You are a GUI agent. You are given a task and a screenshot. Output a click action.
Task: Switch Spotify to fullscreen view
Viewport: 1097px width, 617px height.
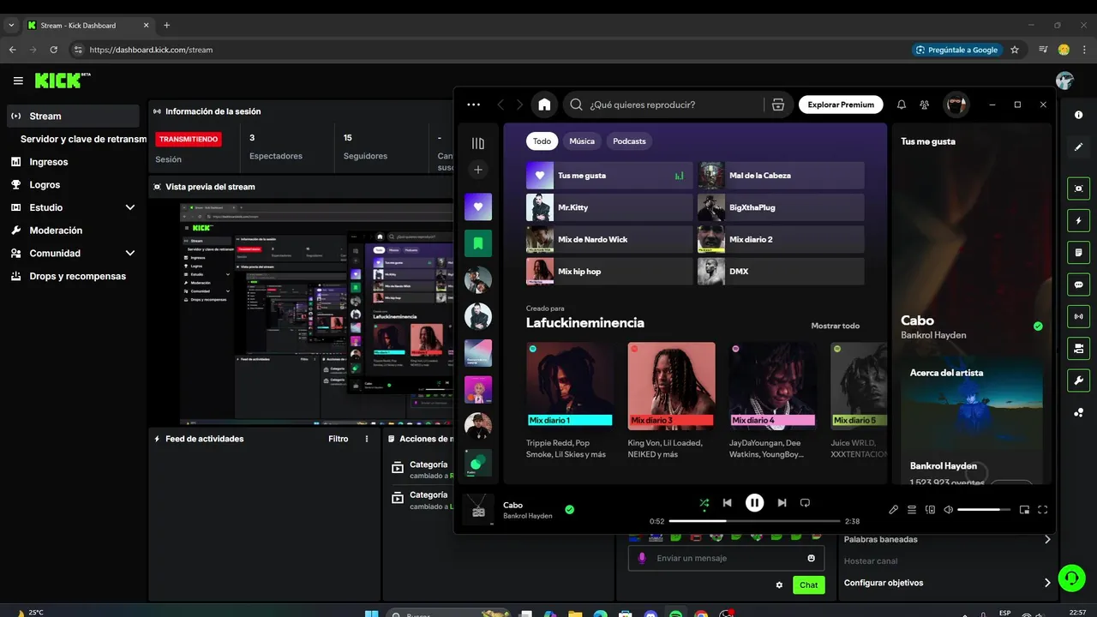(x=1043, y=510)
